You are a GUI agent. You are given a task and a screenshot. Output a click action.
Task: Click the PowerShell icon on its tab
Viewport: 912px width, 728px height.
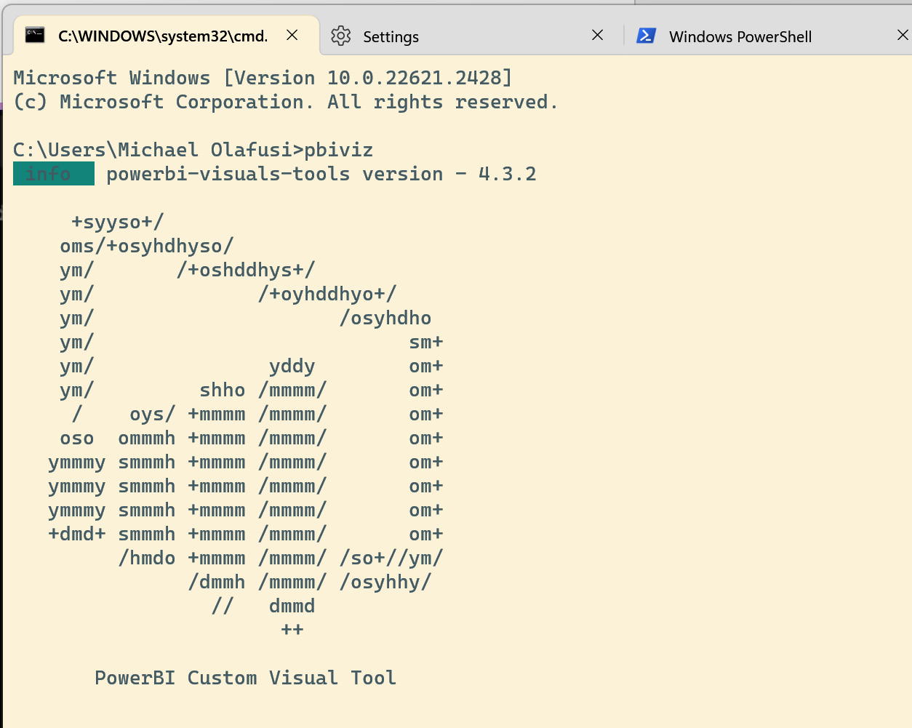[647, 36]
